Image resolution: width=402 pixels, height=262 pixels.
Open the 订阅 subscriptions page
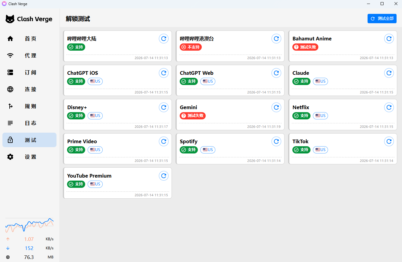(29, 72)
